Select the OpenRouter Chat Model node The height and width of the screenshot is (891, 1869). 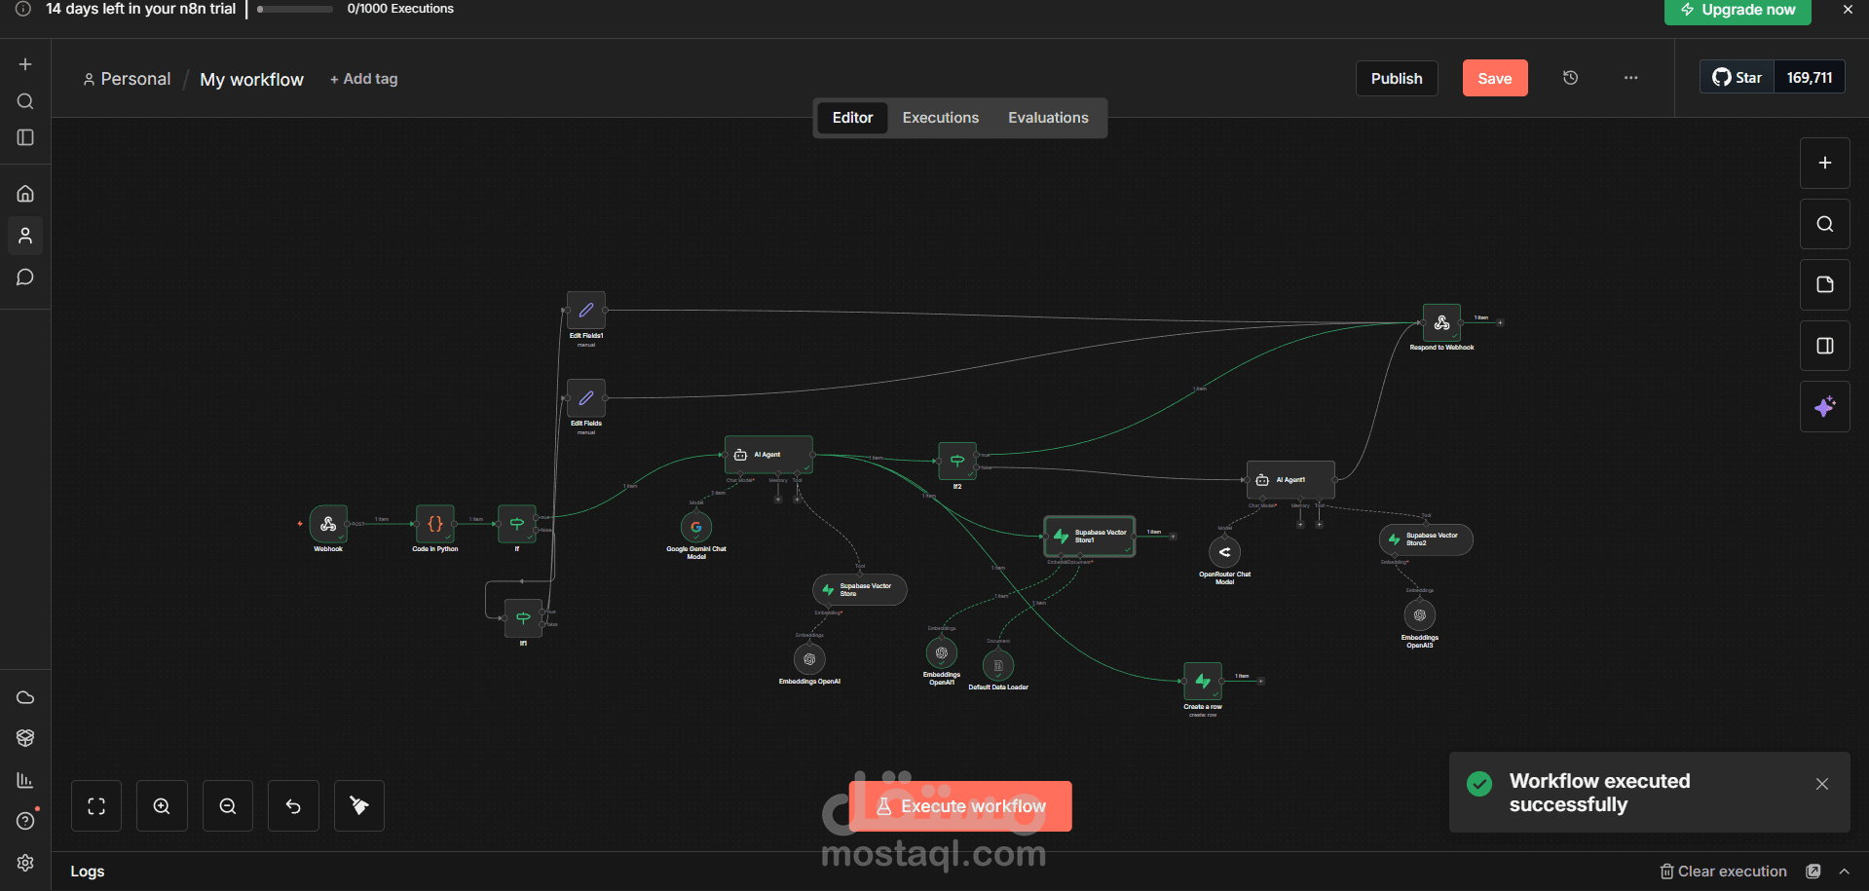[1225, 552]
